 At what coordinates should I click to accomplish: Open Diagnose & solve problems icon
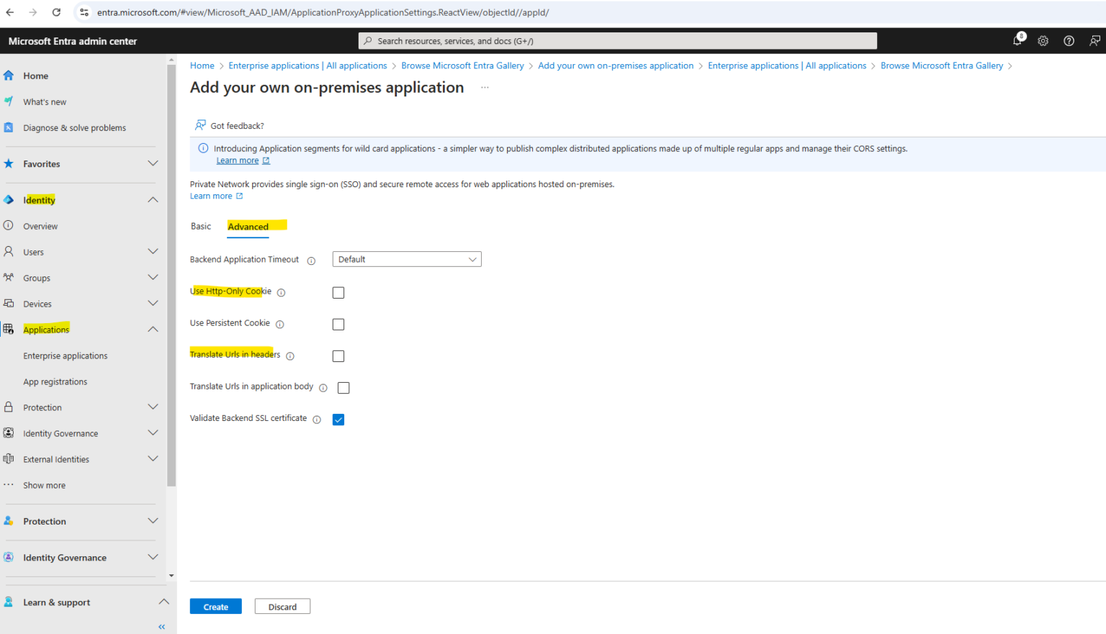[9, 127]
